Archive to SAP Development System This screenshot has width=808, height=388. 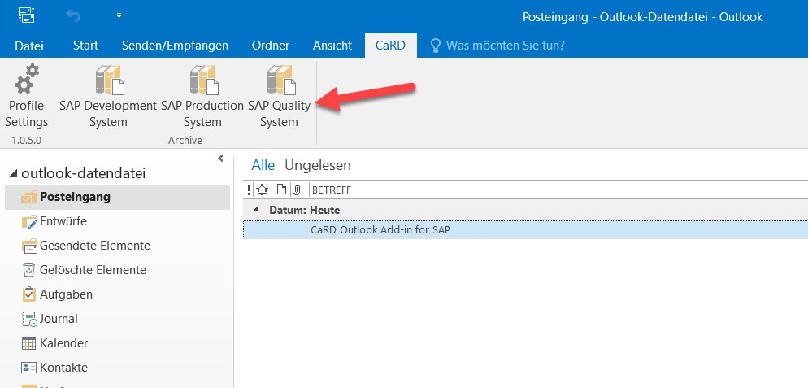pyautogui.click(x=107, y=96)
